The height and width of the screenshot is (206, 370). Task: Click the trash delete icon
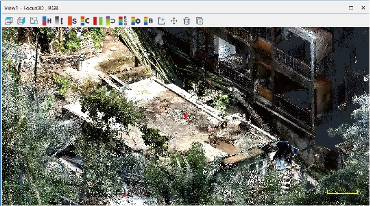click(x=187, y=21)
